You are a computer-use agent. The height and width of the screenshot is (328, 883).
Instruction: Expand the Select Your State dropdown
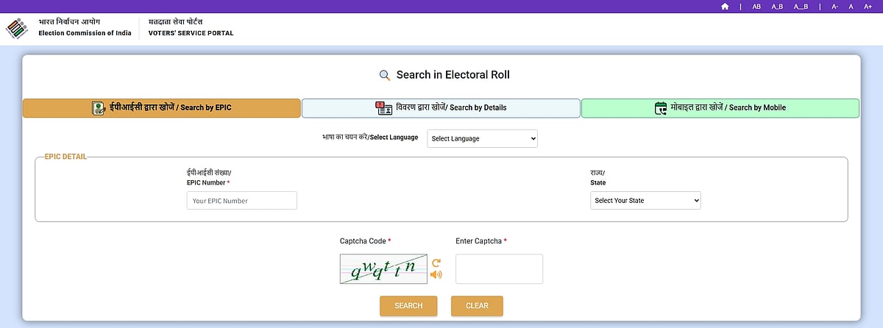click(x=645, y=200)
